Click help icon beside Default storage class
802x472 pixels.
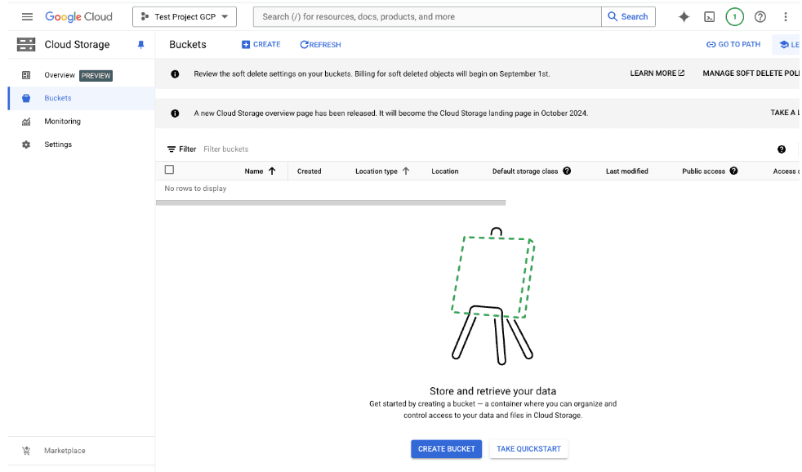pos(567,171)
